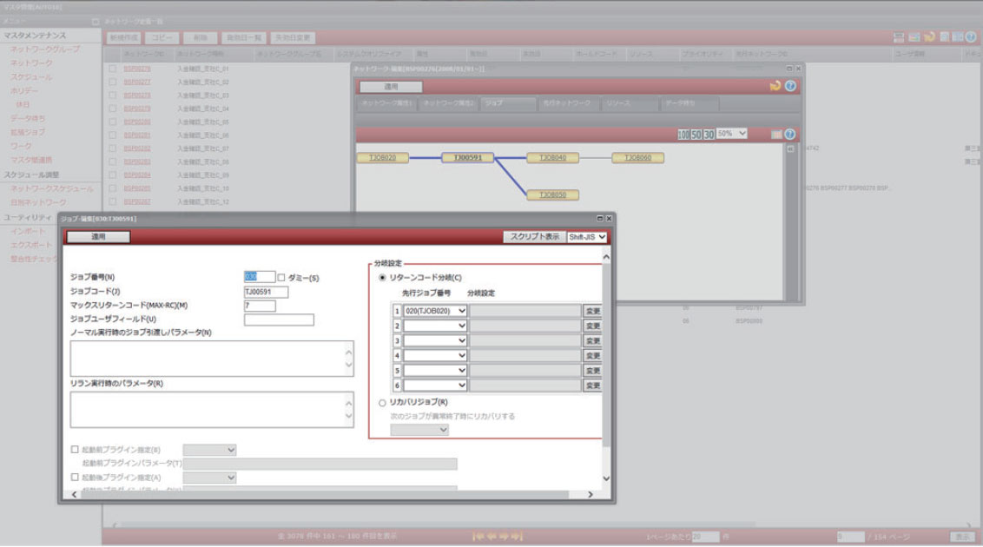Viewport: 983px width, 547px height.
Task: Open the preceding job dropdown in row 4
Action: pyautogui.click(x=435, y=355)
